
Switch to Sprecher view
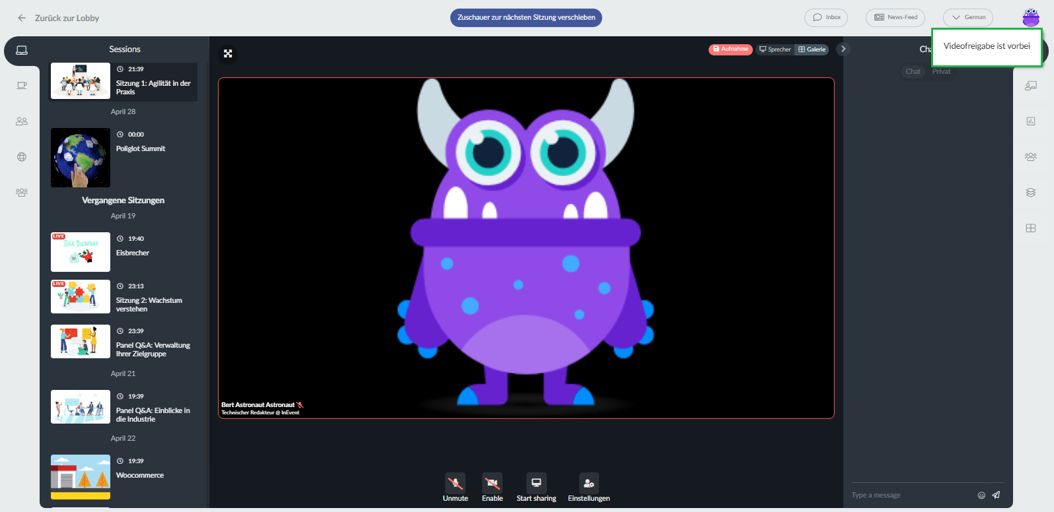775,49
